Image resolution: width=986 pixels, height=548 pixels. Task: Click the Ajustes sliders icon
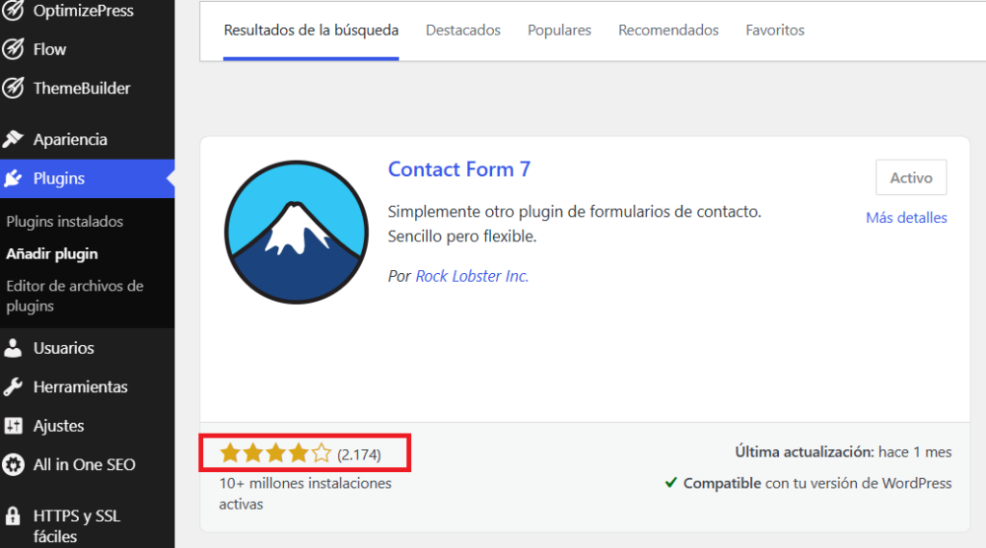coord(13,426)
